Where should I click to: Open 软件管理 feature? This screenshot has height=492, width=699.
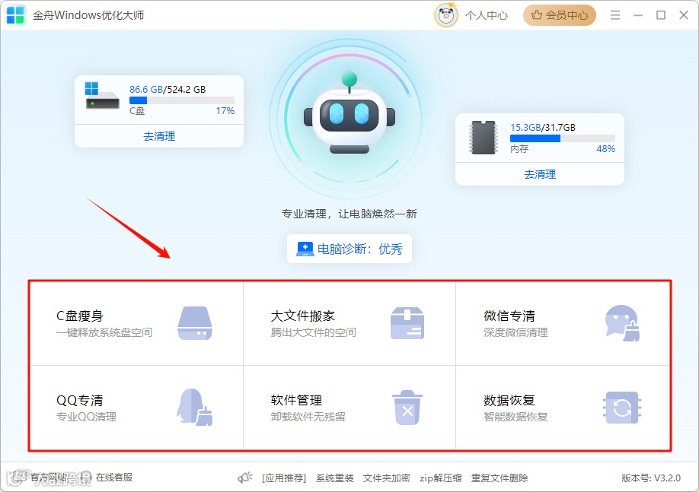click(x=349, y=408)
